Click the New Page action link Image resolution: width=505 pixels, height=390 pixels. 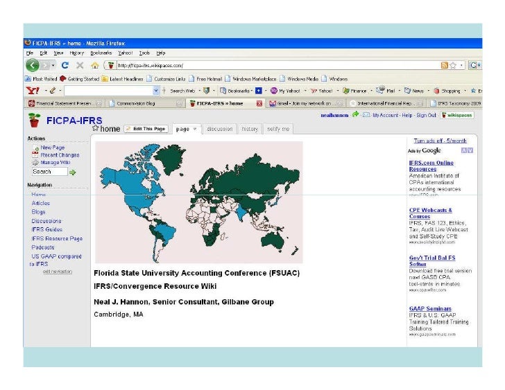tap(53, 148)
